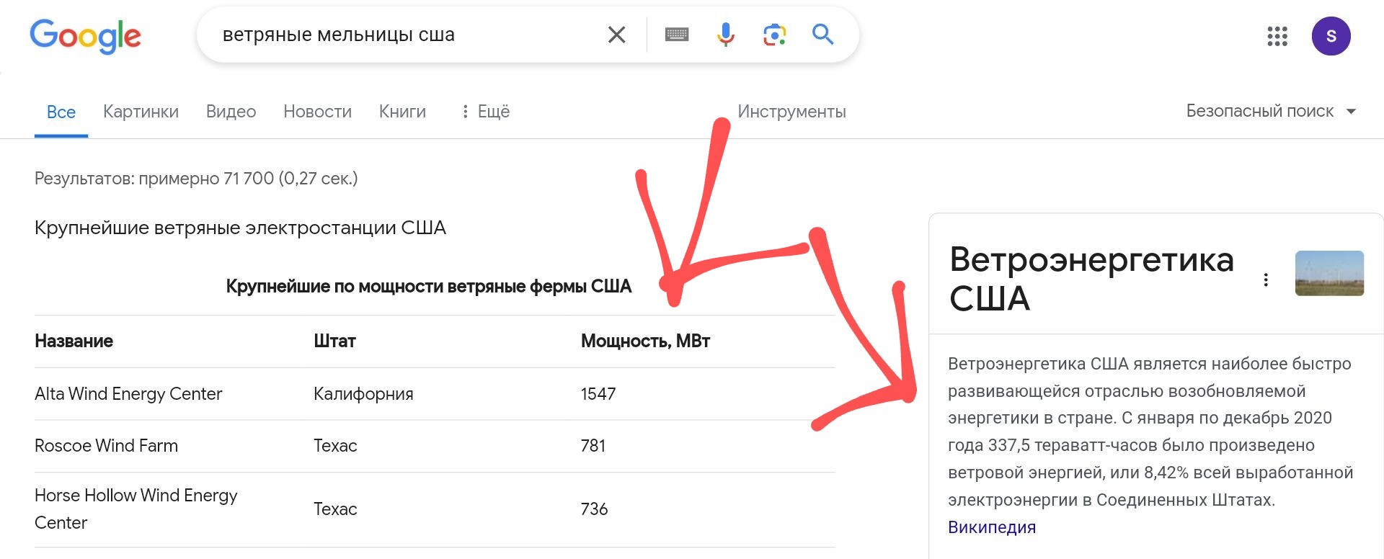This screenshot has width=1384, height=559.
Task: Switch to the Видео tab
Action: point(231,112)
